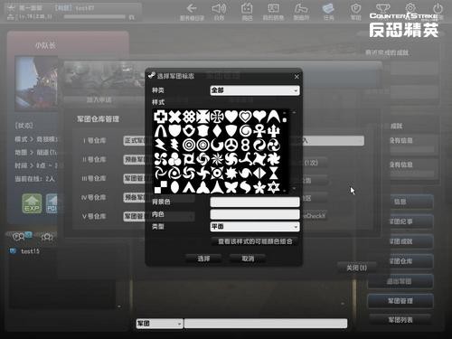Select the hourglass emblem symbol
Screen dimensions: 452x339
click(x=273, y=174)
